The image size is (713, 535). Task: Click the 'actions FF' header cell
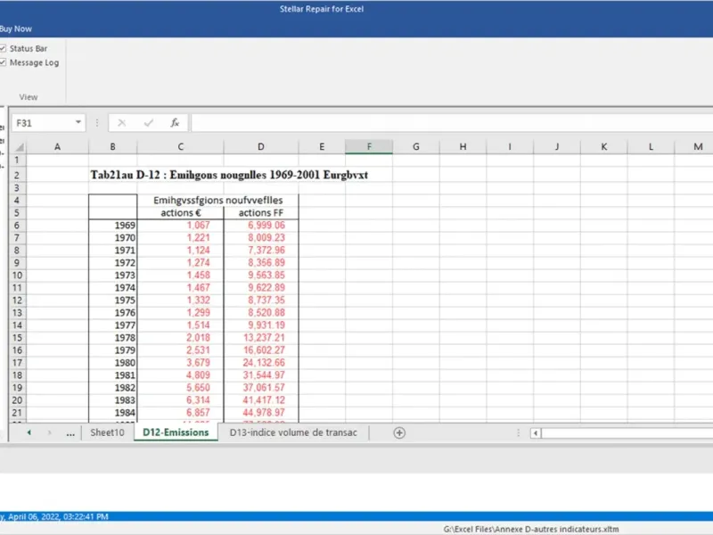coord(261,213)
